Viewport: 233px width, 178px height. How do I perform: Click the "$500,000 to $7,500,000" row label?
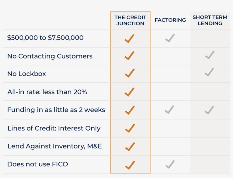pyautogui.click(x=45, y=38)
